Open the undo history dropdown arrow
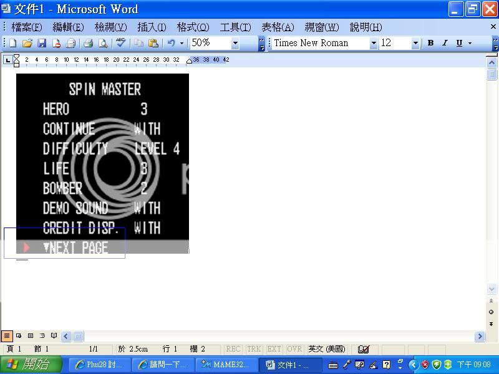This screenshot has height=374, width=499. point(182,43)
